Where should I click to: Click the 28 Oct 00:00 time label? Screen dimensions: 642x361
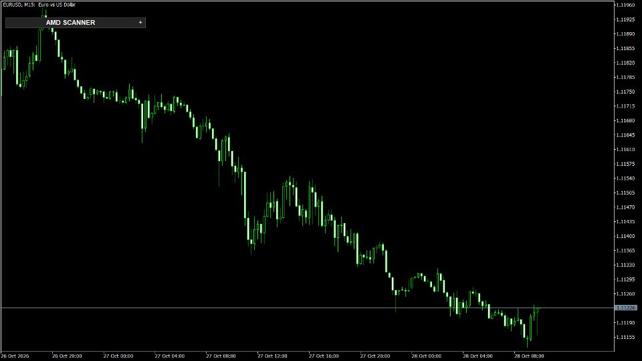point(427,356)
